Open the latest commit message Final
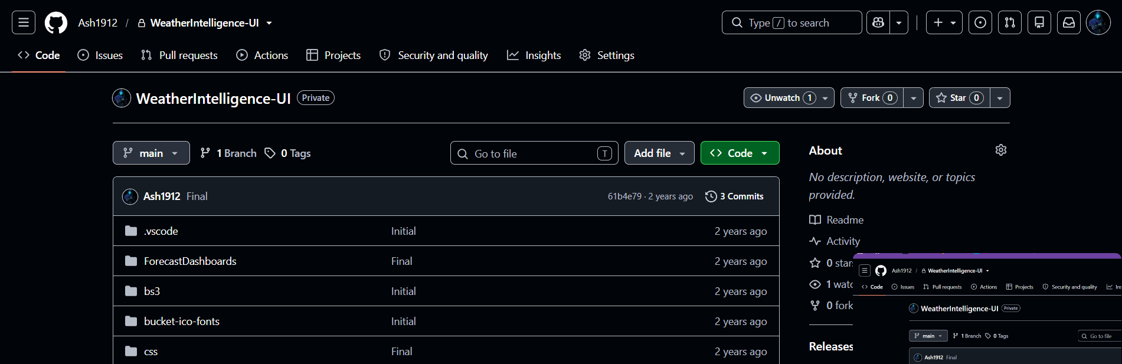1122x364 pixels. tap(197, 196)
